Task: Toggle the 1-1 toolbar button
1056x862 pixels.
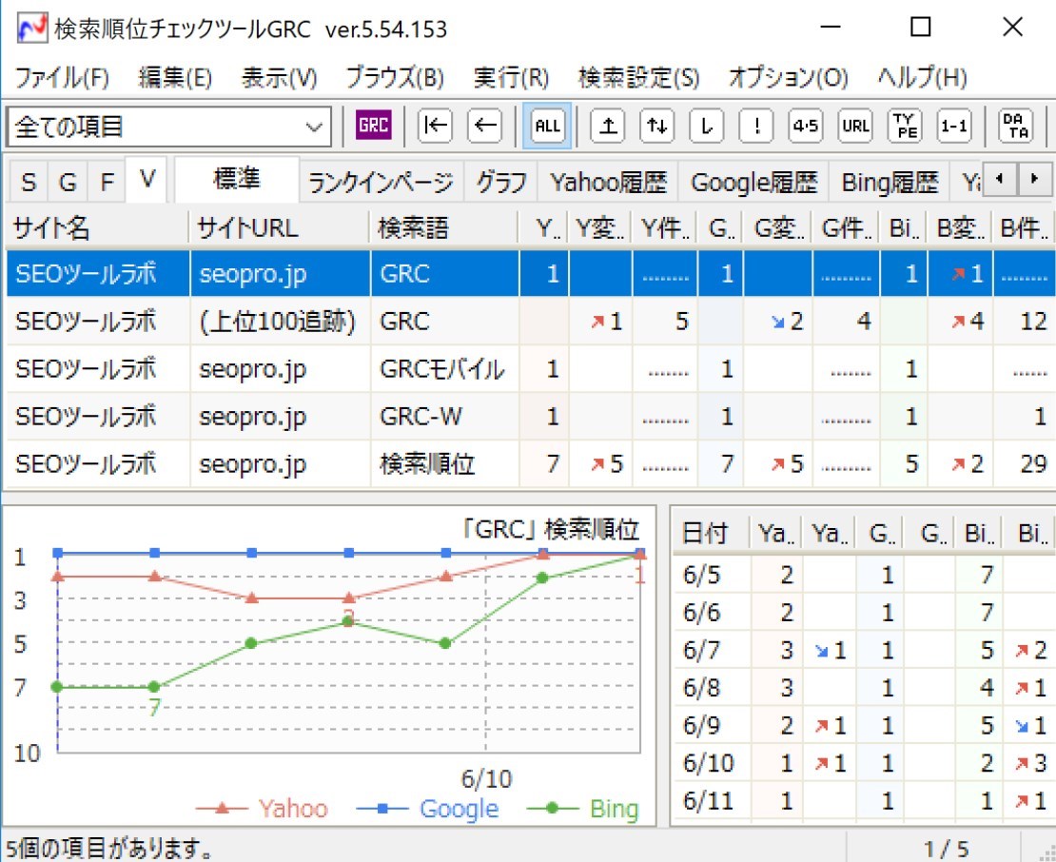Action: click(x=954, y=127)
